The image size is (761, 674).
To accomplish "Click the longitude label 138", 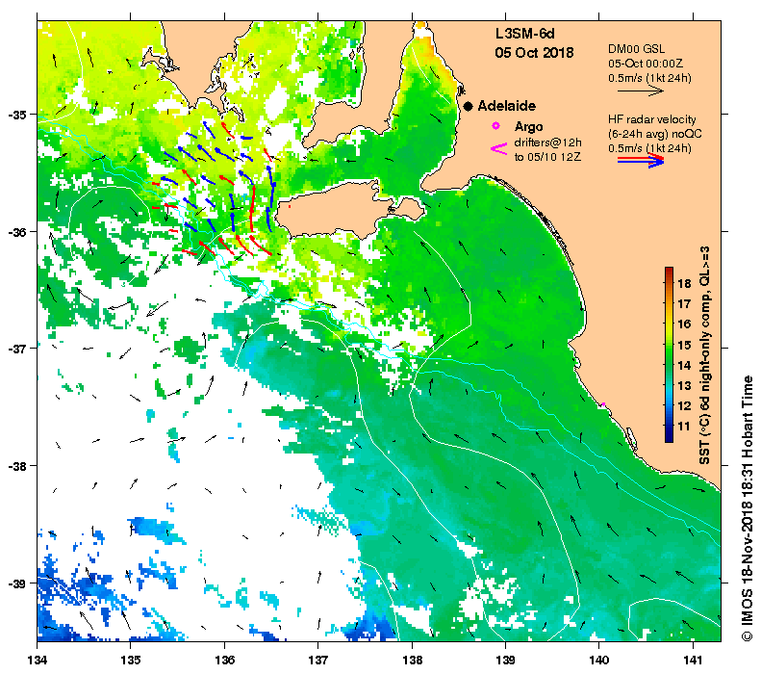I will coord(412,660).
